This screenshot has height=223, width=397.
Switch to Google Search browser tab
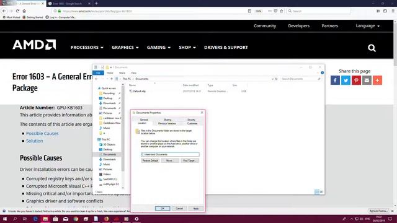[69, 4]
